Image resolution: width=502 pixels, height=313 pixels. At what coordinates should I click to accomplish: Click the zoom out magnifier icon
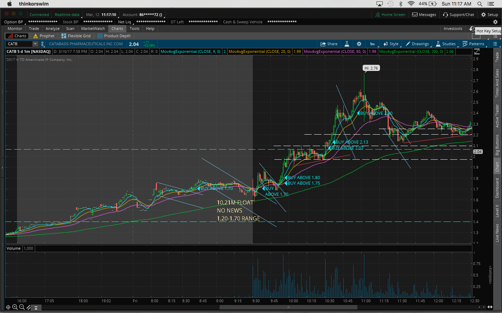(22, 307)
